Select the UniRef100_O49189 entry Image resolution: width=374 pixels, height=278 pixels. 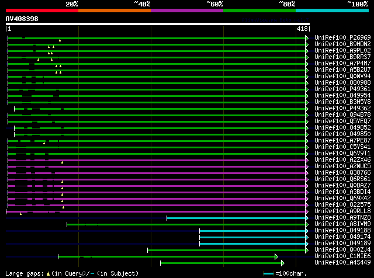(342, 244)
